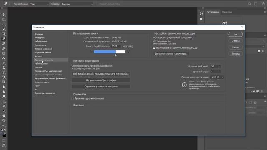Screen dimensions: 267x150
Task: Open 'Интерфейс' preferences section
Action: click(39, 38)
